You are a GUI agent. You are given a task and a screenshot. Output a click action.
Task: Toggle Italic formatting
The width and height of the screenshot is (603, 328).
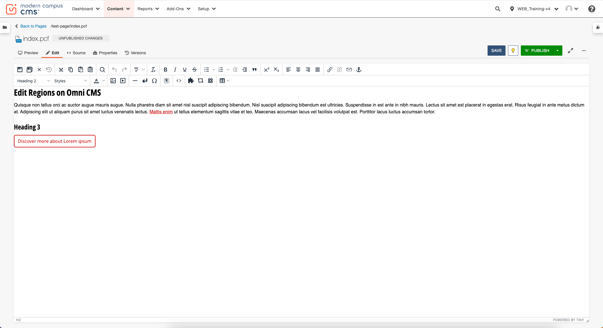pyautogui.click(x=175, y=70)
